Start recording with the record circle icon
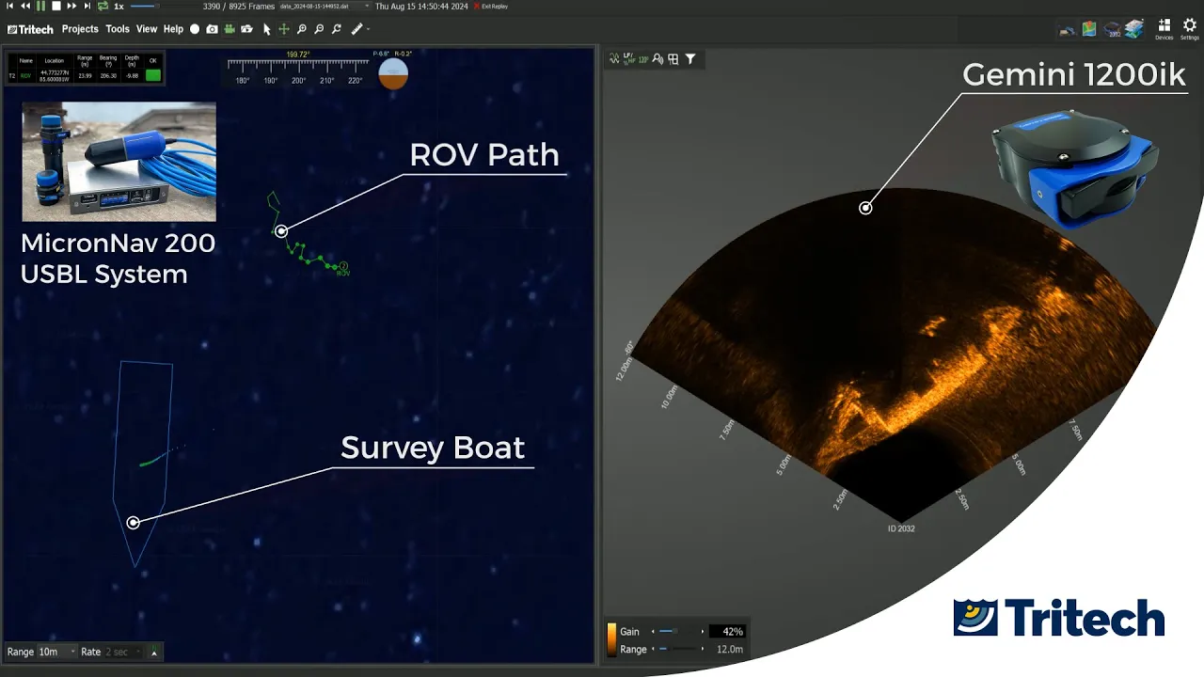 tap(195, 29)
